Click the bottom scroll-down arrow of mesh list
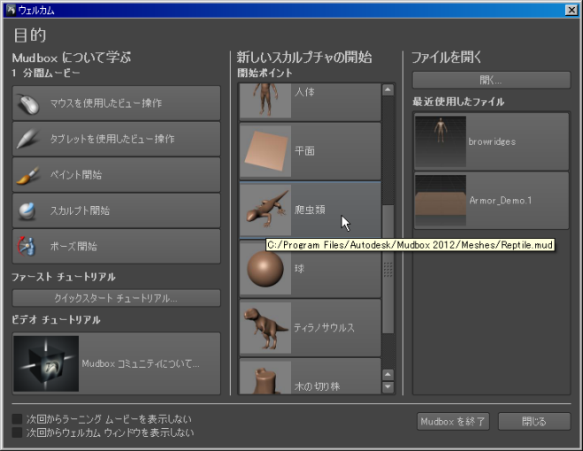The height and width of the screenshot is (451, 583). tap(387, 387)
